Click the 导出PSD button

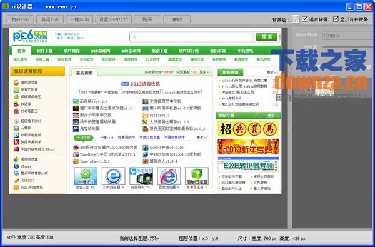tap(50, 19)
